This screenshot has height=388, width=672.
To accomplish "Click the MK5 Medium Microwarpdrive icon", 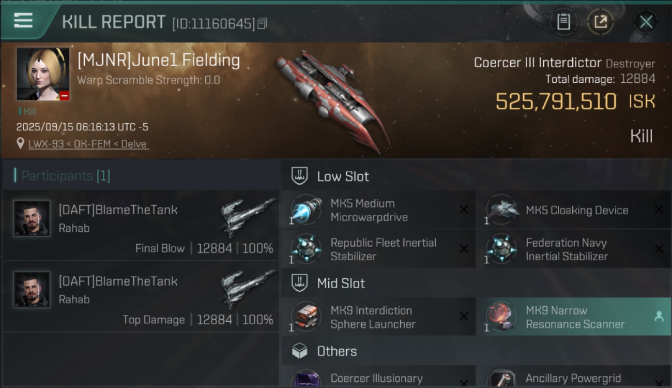I will [307, 210].
